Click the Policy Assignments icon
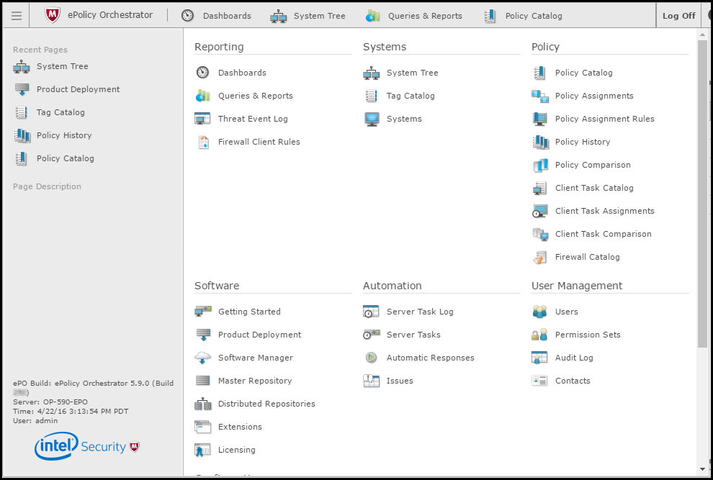The height and width of the screenshot is (480, 713). tap(539, 96)
